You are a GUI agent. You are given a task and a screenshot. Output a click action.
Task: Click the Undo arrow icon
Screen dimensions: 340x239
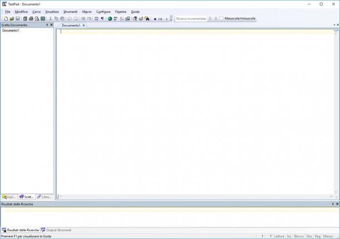69,19
